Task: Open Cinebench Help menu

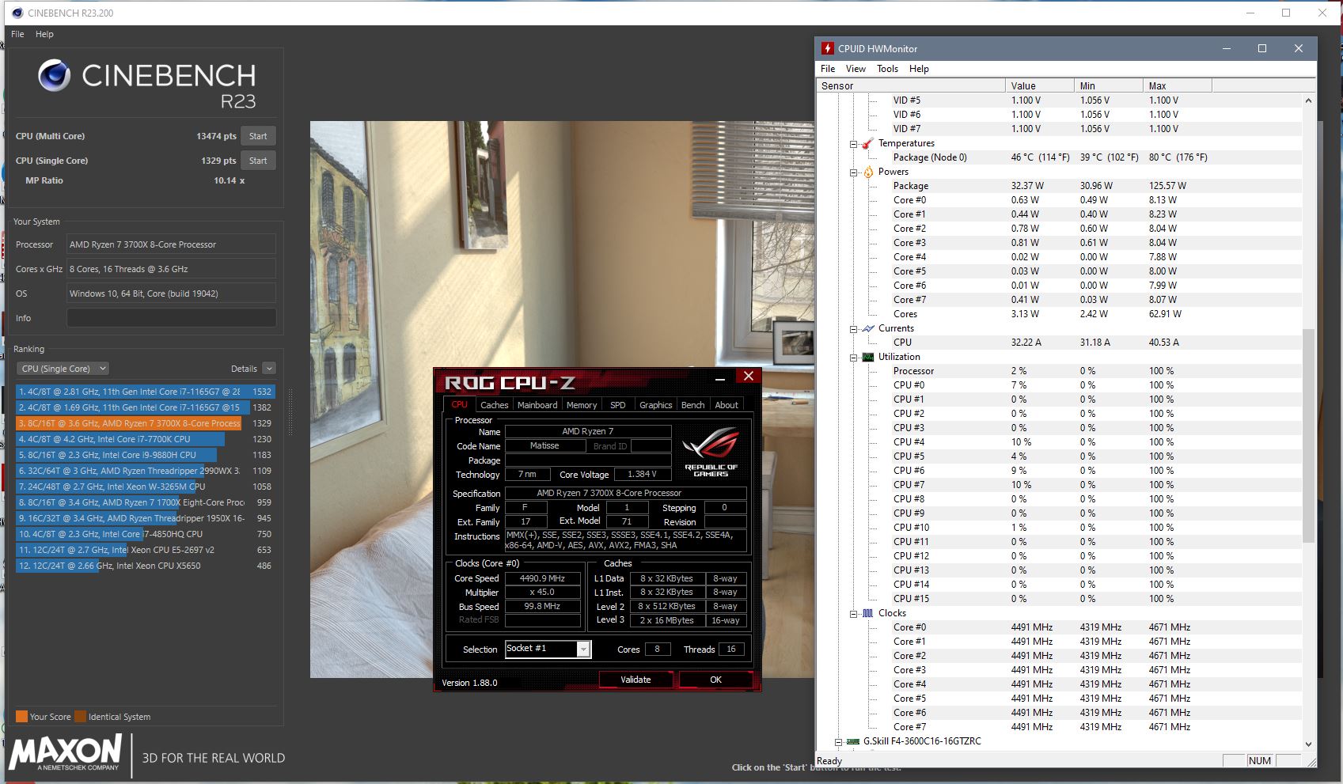Action: coord(44,34)
